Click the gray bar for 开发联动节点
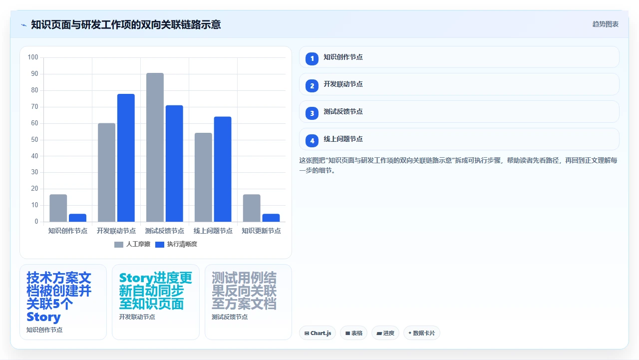 106,172
